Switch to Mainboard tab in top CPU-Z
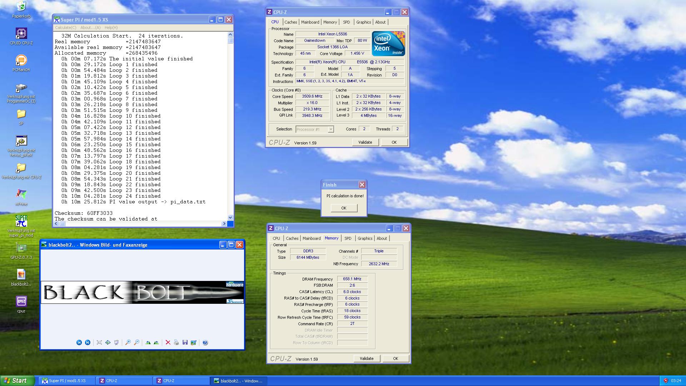 [310, 22]
